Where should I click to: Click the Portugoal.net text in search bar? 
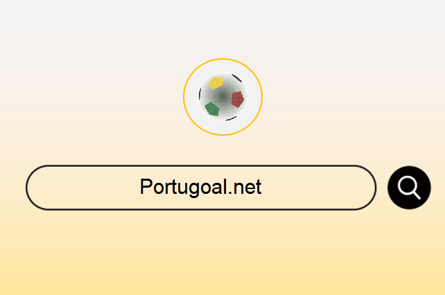(x=200, y=187)
